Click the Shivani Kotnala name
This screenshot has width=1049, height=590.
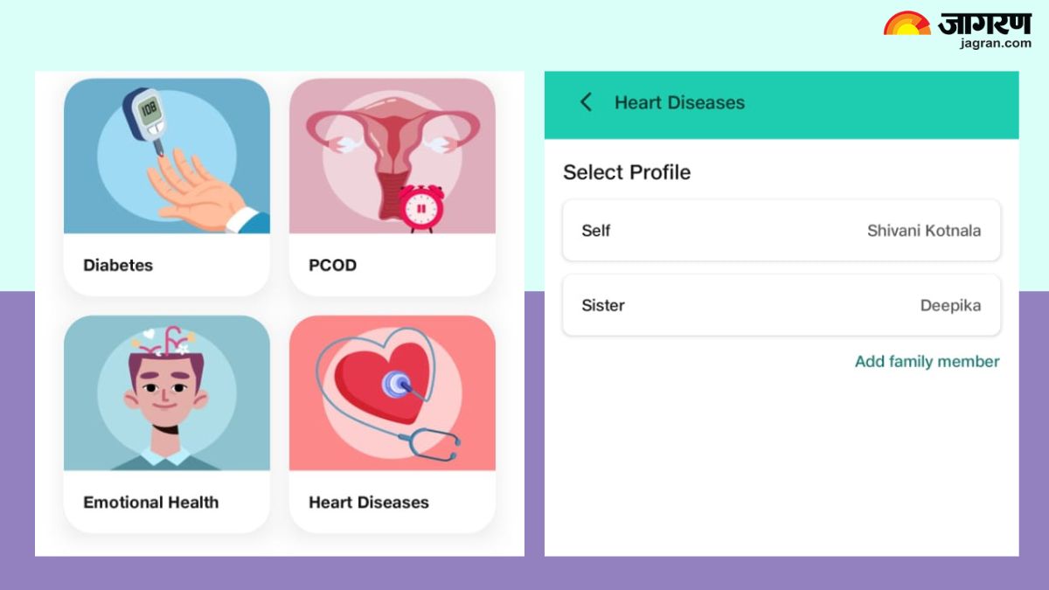coord(924,231)
